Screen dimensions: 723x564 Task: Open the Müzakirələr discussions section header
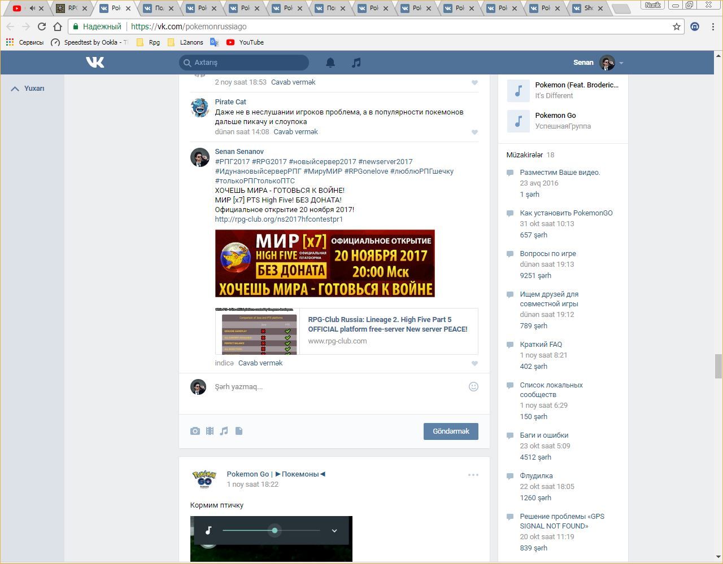(524, 155)
